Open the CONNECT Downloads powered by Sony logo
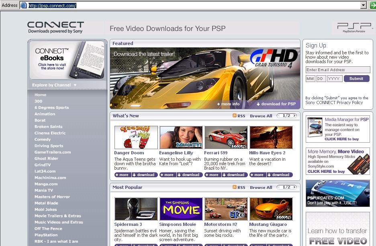Screen dimensions: 376x246 tap(55, 27)
